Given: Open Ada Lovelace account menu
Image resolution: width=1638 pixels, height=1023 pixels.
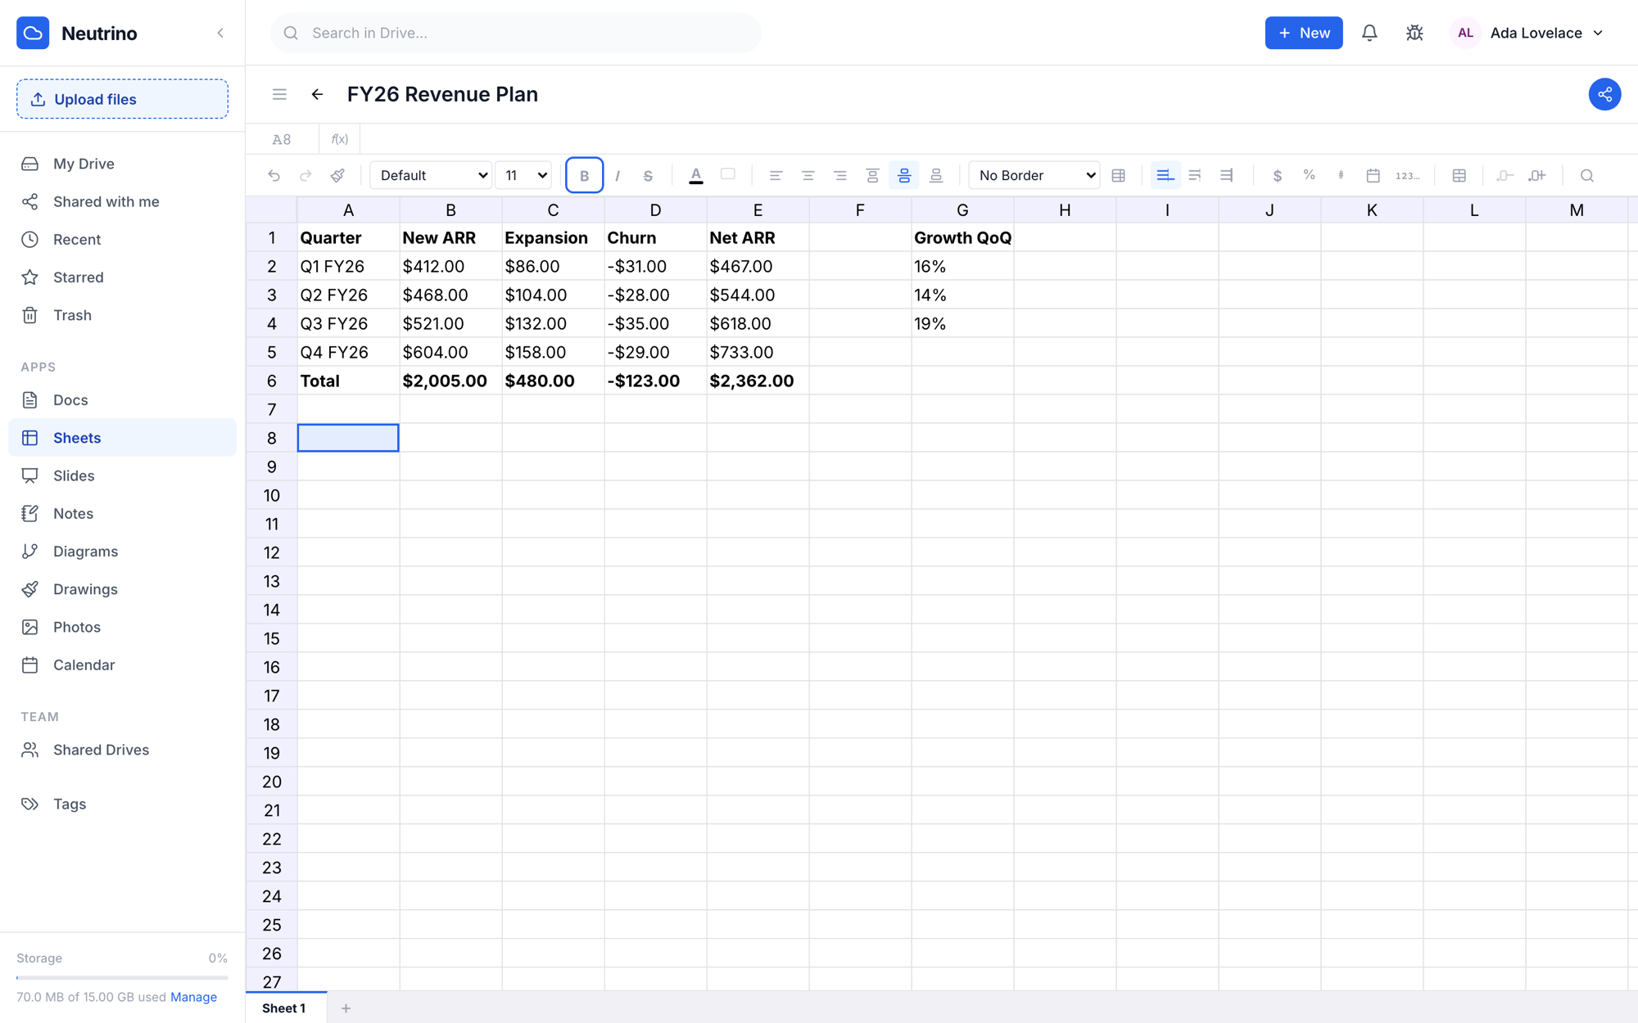Looking at the screenshot, I should 1528,33.
